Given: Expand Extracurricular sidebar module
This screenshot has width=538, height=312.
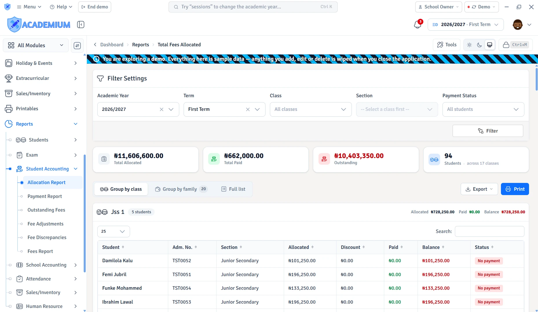Looking at the screenshot, I should click(x=41, y=78).
